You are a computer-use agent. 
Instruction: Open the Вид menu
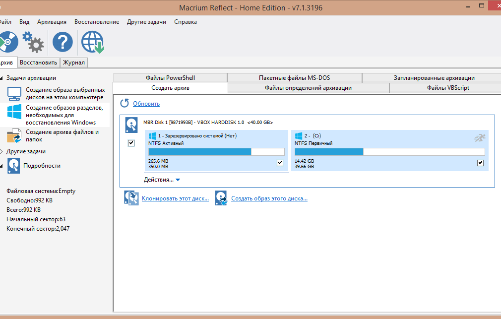click(x=24, y=22)
